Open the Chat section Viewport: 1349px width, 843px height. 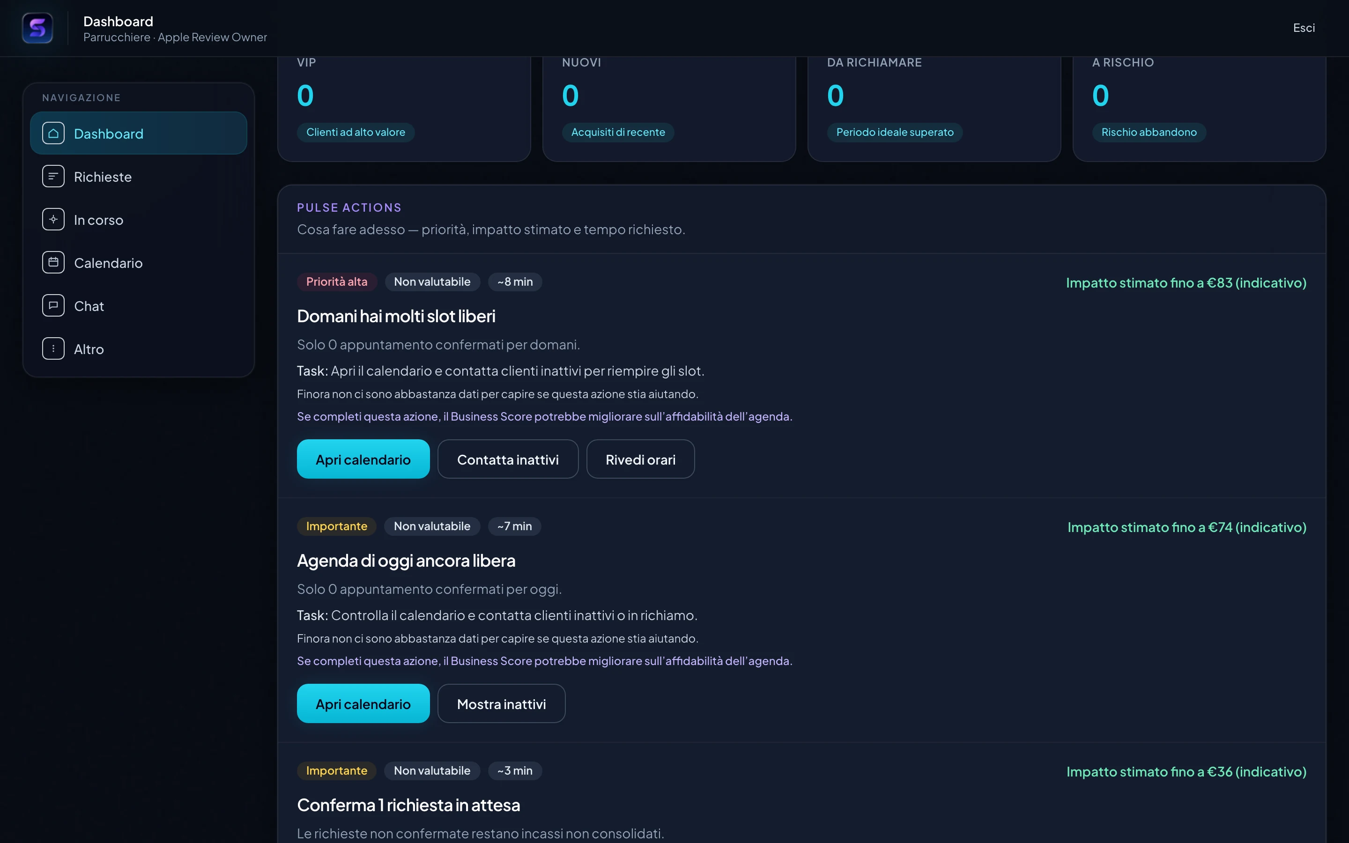(138, 305)
